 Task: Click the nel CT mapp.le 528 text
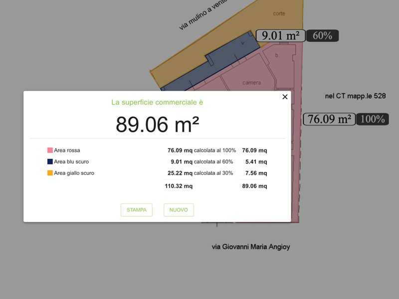[x=356, y=96]
